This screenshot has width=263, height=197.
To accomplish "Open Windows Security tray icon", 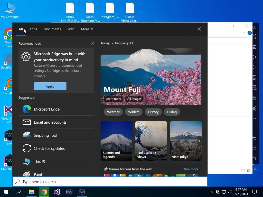I will 218,192.
